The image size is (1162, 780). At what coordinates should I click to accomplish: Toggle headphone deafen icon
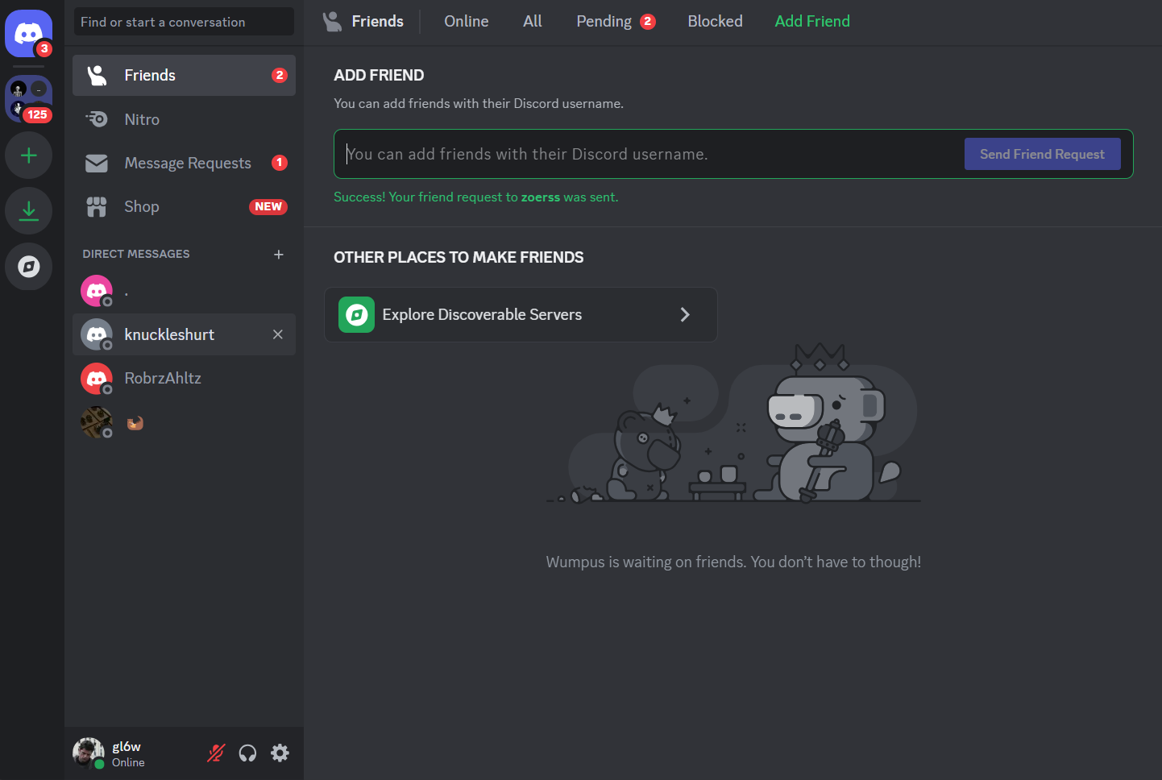tap(247, 753)
